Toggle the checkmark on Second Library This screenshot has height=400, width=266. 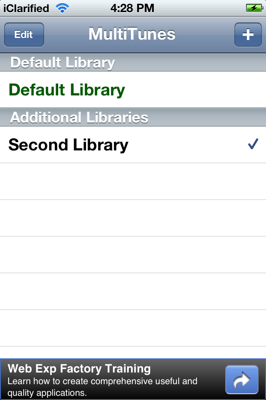(253, 145)
